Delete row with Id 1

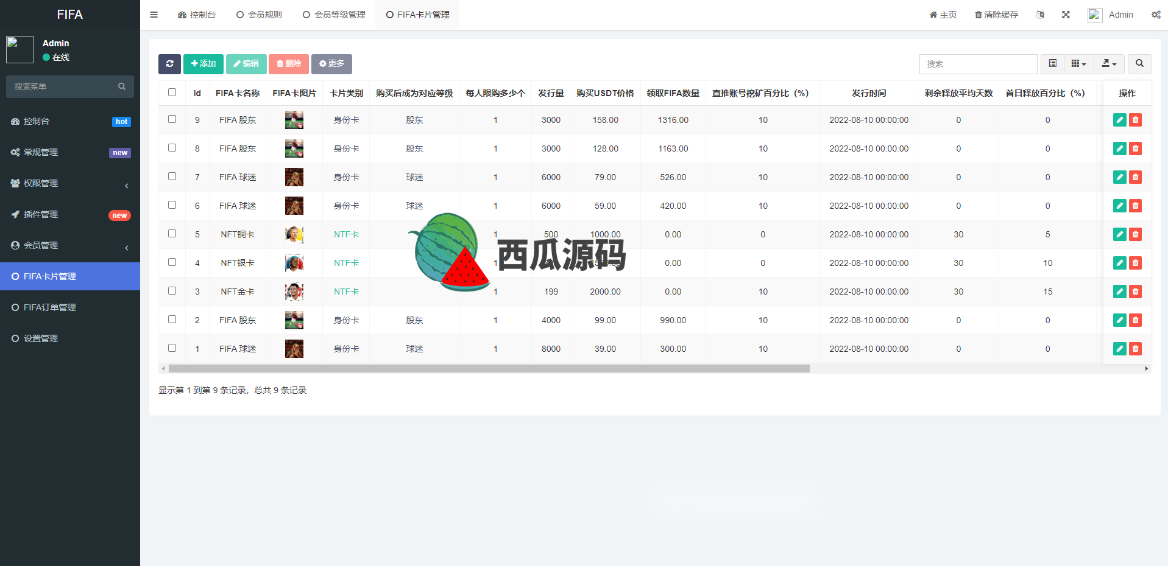coord(1135,349)
